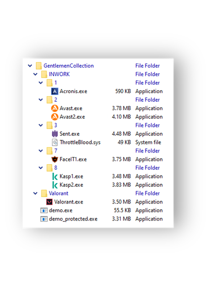Collapse the INWORK folder chevron
This screenshot has width=211, height=286.
35,74
